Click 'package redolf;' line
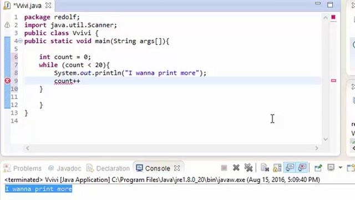The width and height of the screenshot is (355, 200). coord(52,17)
